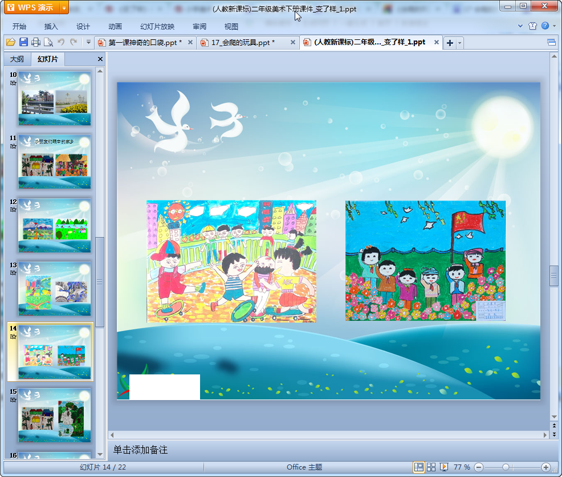The image size is (562, 477).
Task: Zoom out with the minus button
Action: 479,467
